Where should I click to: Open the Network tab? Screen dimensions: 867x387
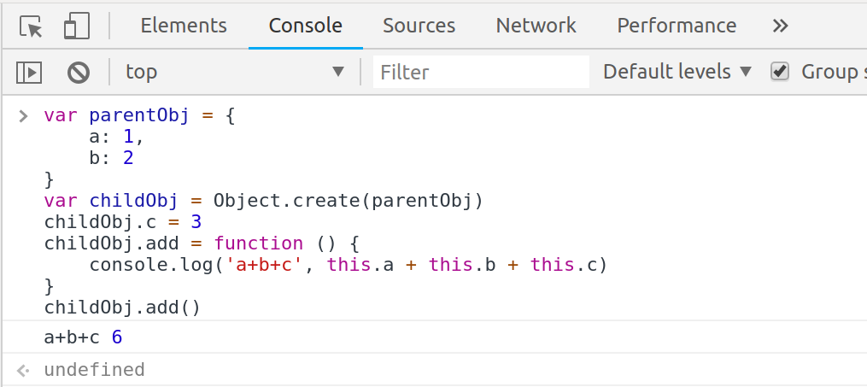pos(536,26)
